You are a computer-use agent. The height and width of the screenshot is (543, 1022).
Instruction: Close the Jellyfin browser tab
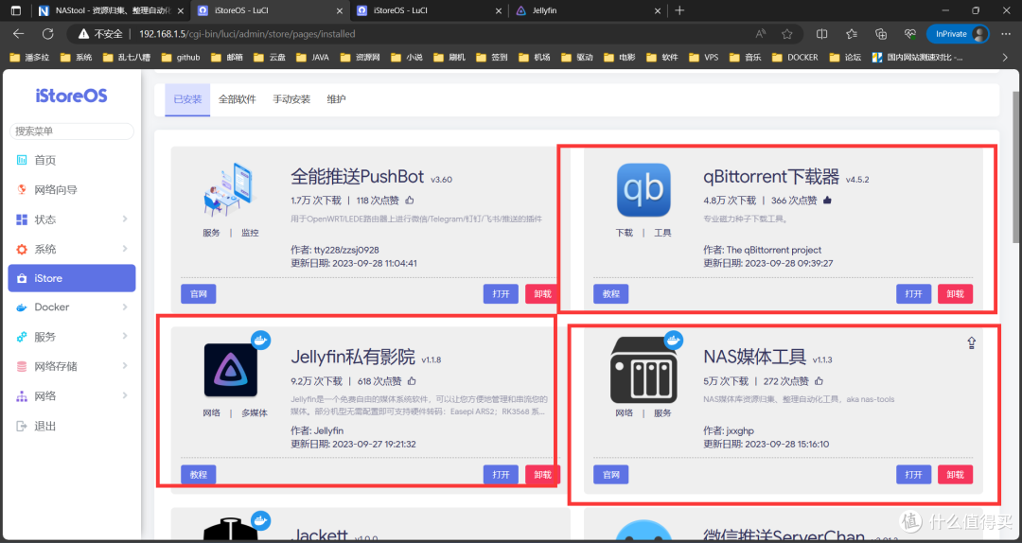658,10
